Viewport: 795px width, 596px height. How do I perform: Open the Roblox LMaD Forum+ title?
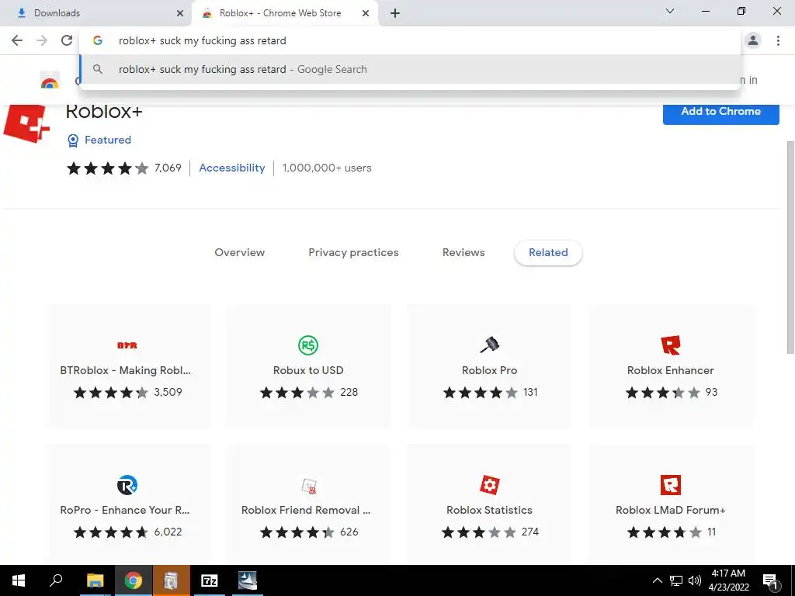(670, 511)
